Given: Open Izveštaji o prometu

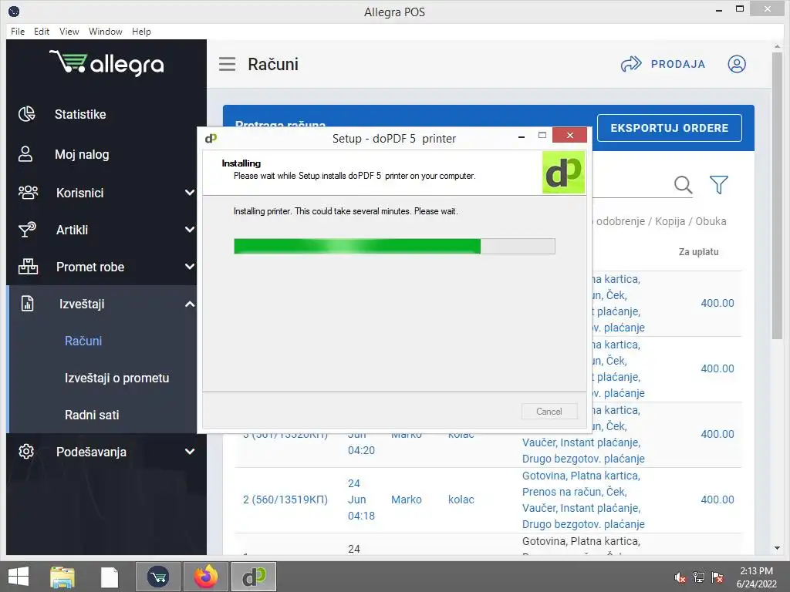Looking at the screenshot, I should 117,378.
